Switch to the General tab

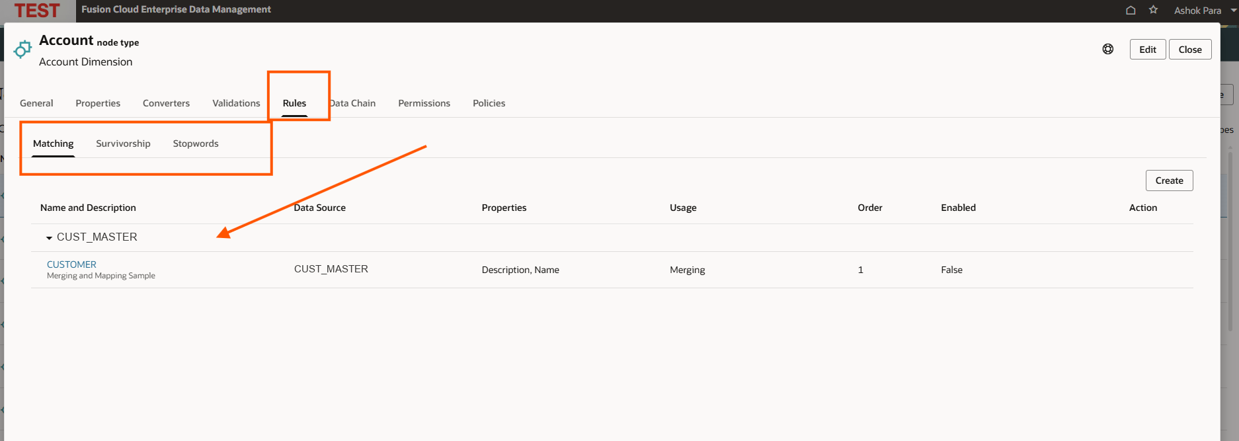click(36, 103)
